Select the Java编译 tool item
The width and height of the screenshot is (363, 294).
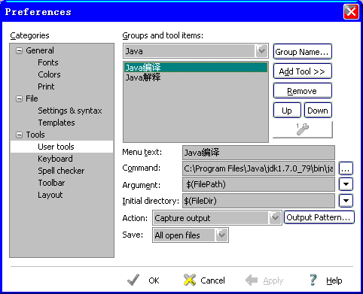[x=196, y=68]
